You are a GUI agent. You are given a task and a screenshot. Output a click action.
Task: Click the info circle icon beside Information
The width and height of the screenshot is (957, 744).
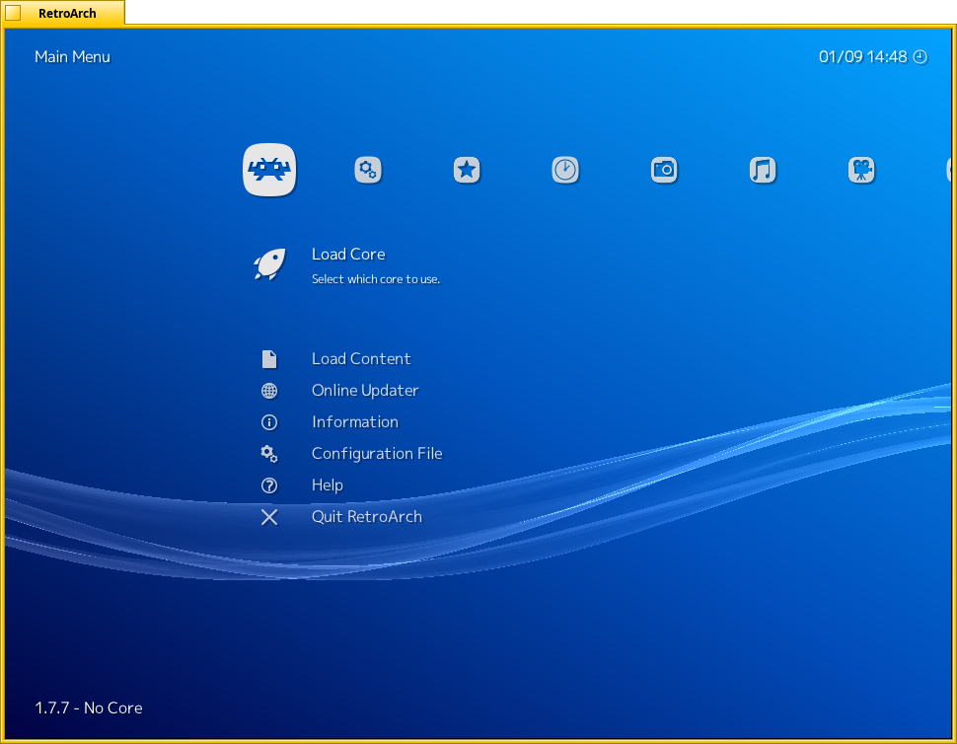coord(269,422)
